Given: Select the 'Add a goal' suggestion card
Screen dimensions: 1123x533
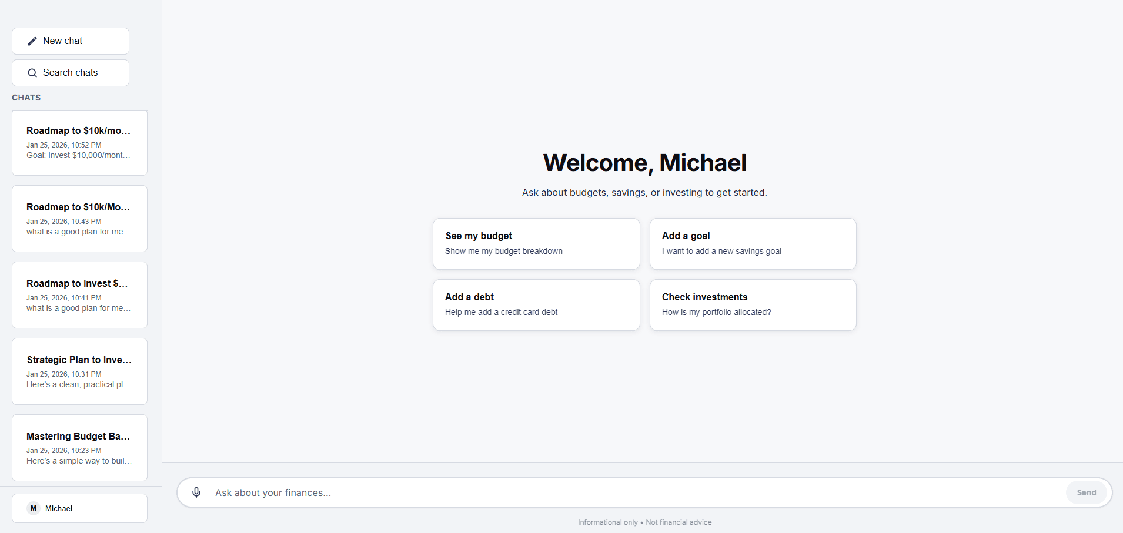Looking at the screenshot, I should coord(753,243).
